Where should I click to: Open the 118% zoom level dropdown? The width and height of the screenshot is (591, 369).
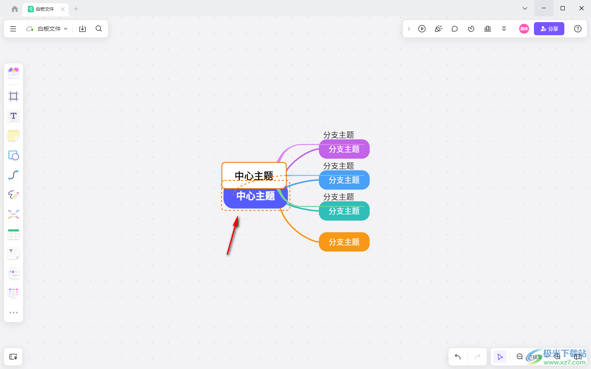pyautogui.click(x=538, y=357)
